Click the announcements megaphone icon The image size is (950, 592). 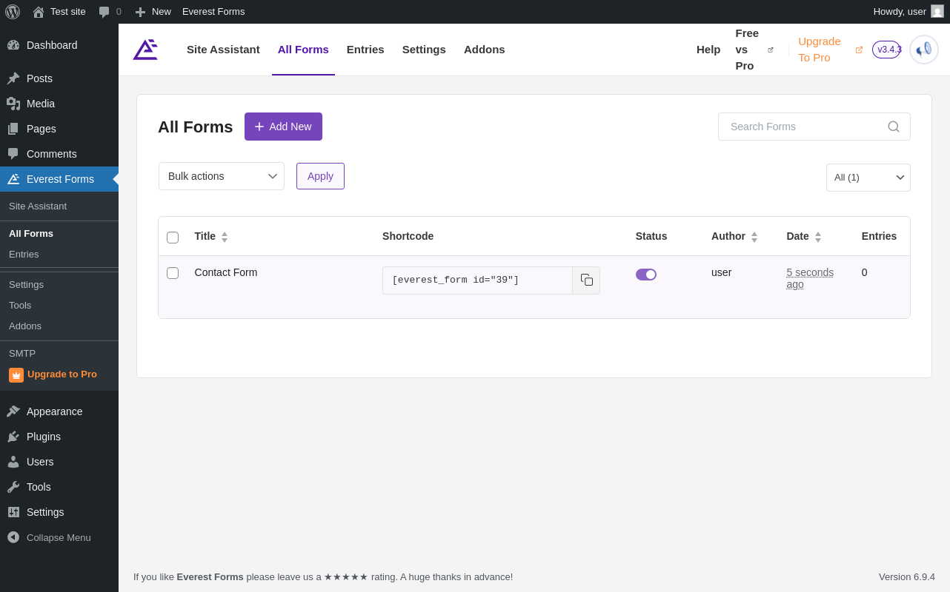[923, 50]
